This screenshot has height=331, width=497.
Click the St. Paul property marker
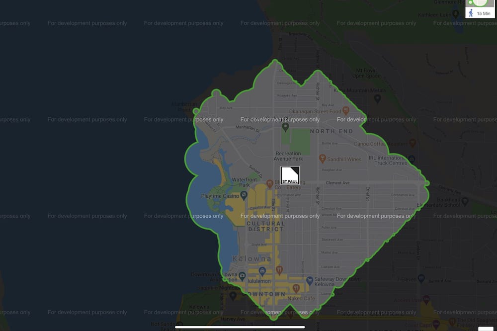(x=290, y=176)
